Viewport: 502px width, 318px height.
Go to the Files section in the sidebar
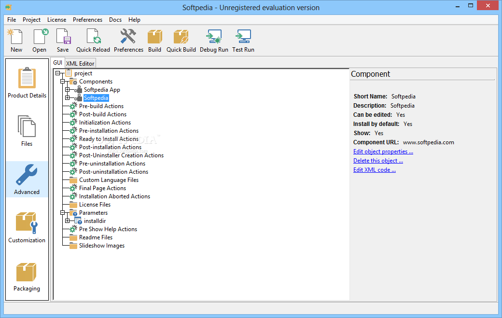(x=27, y=131)
